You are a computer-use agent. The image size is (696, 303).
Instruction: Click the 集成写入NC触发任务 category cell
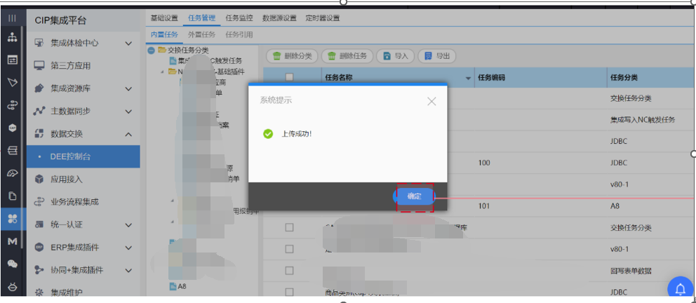click(643, 120)
